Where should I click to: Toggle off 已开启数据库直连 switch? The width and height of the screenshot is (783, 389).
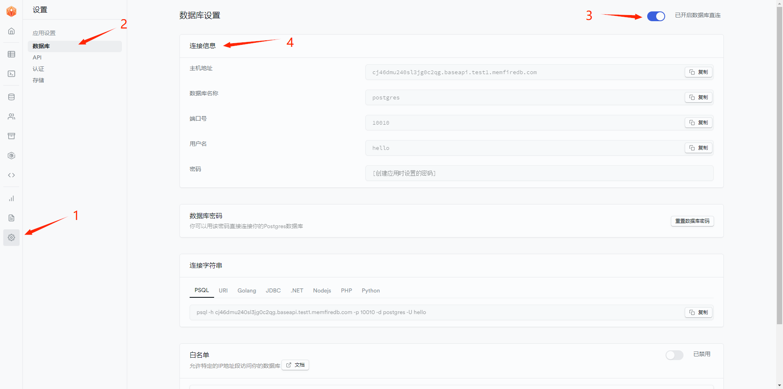click(x=656, y=16)
